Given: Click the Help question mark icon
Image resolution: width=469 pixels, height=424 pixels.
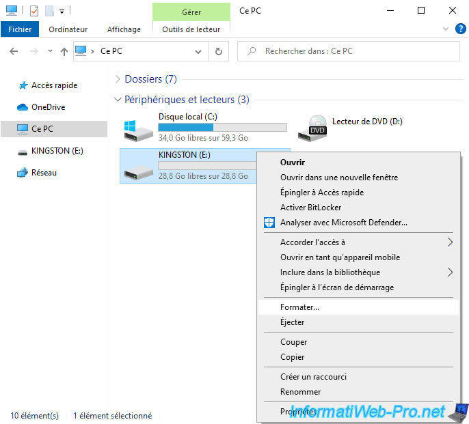Looking at the screenshot, I should [460, 29].
